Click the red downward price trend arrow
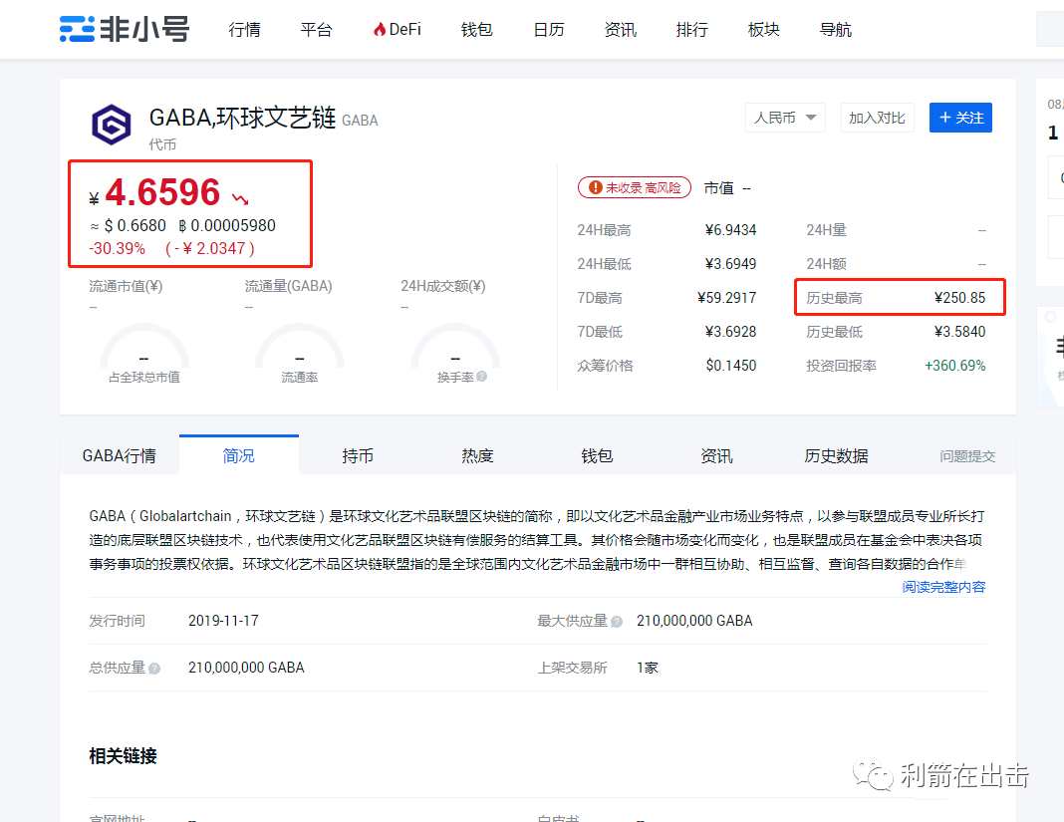Viewport: 1064px width, 822px height. [240, 199]
